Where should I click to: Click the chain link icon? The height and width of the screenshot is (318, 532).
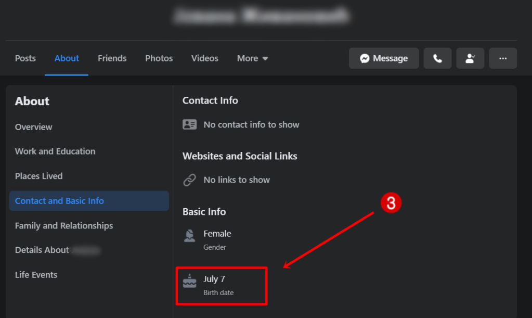189,180
